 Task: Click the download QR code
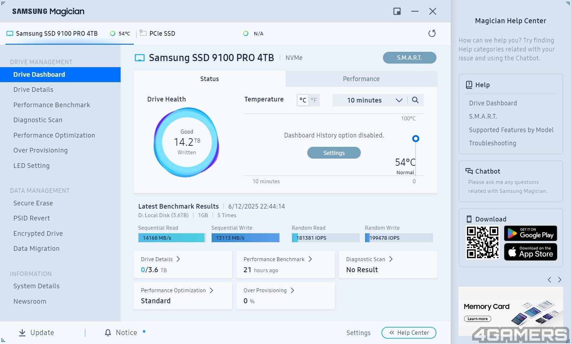[x=482, y=242]
